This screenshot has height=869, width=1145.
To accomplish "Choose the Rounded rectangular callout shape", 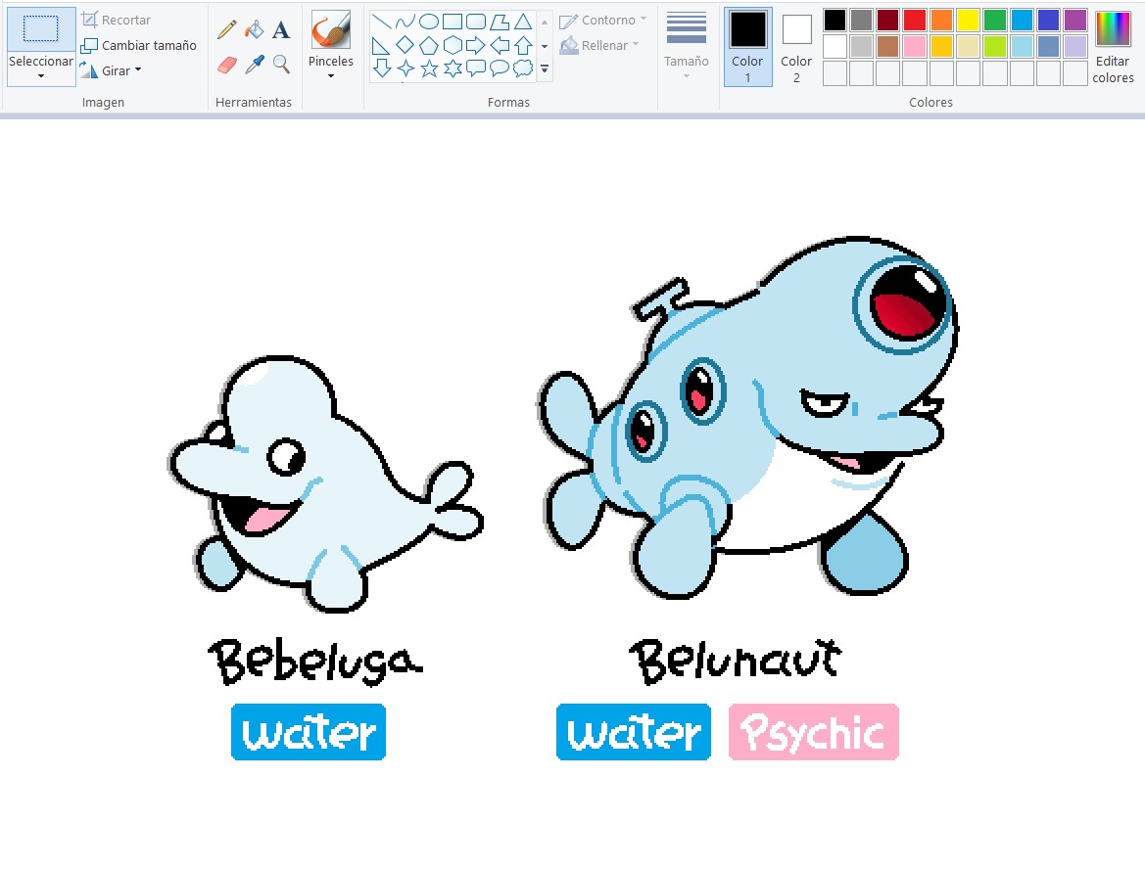I will pos(476,69).
